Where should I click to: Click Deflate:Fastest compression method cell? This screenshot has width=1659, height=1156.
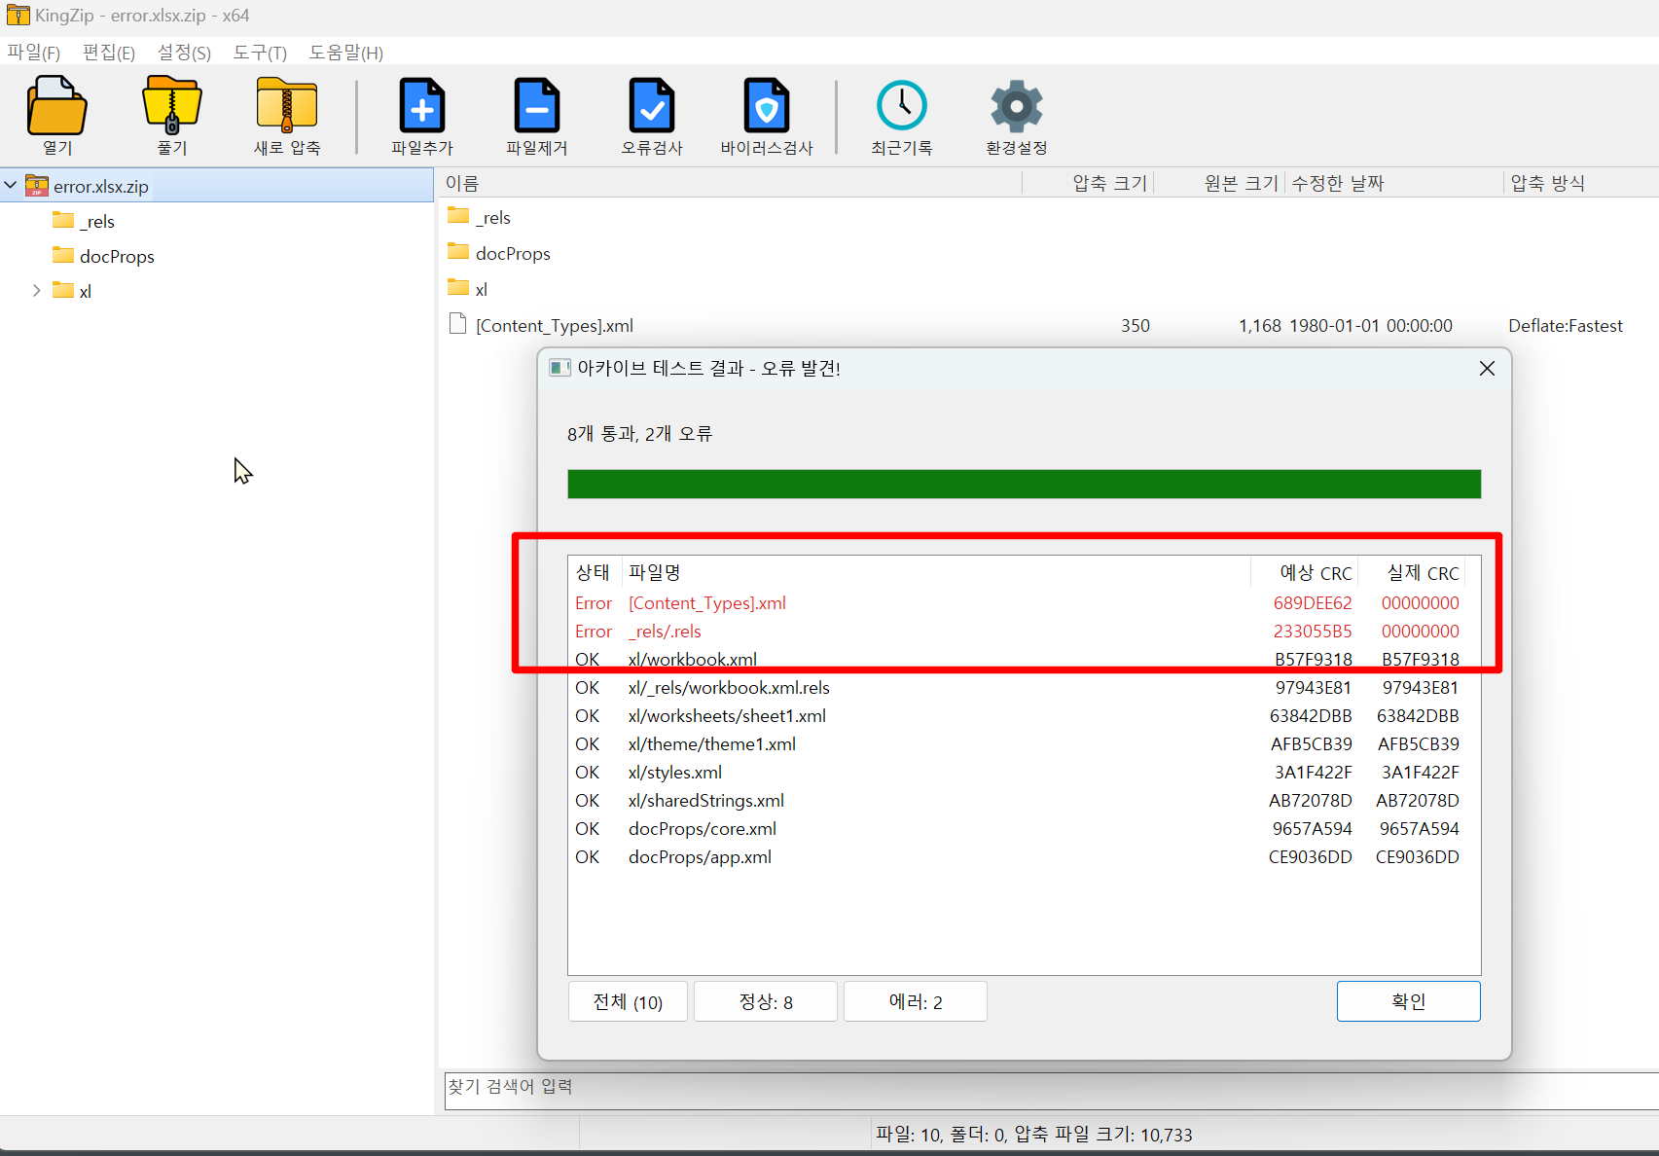[x=1566, y=325]
